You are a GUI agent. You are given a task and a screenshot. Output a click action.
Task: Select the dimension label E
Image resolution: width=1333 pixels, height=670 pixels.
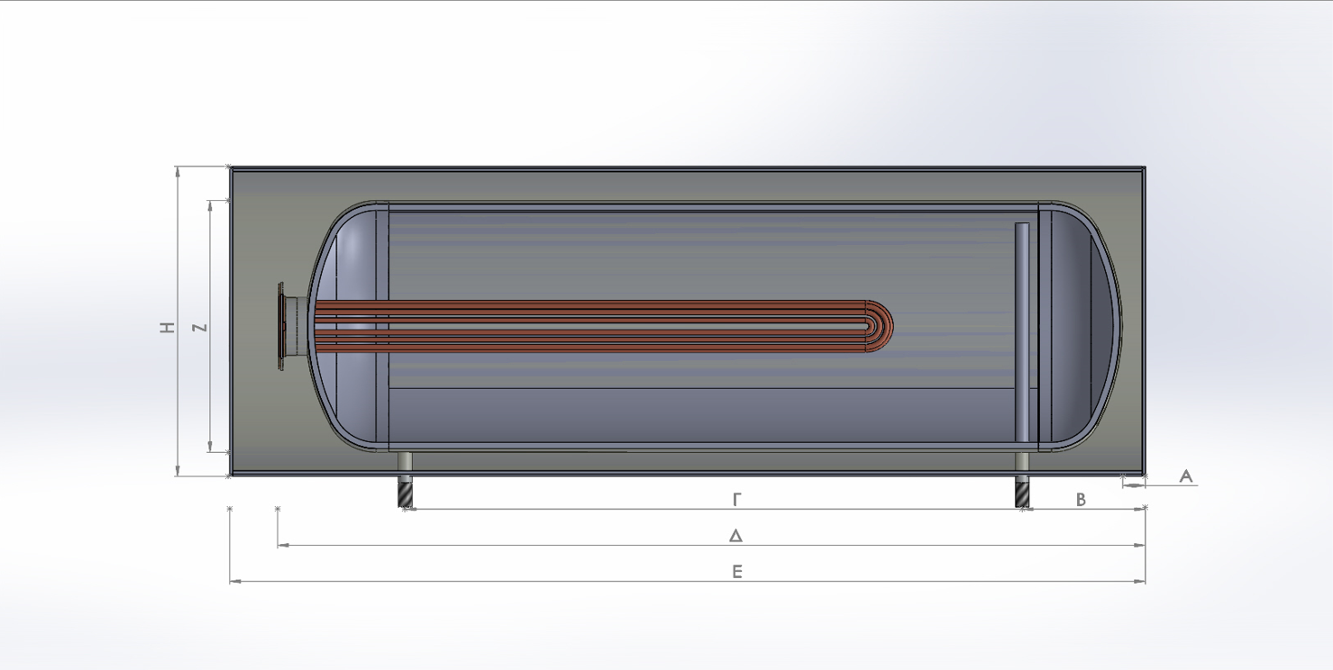pos(737,572)
